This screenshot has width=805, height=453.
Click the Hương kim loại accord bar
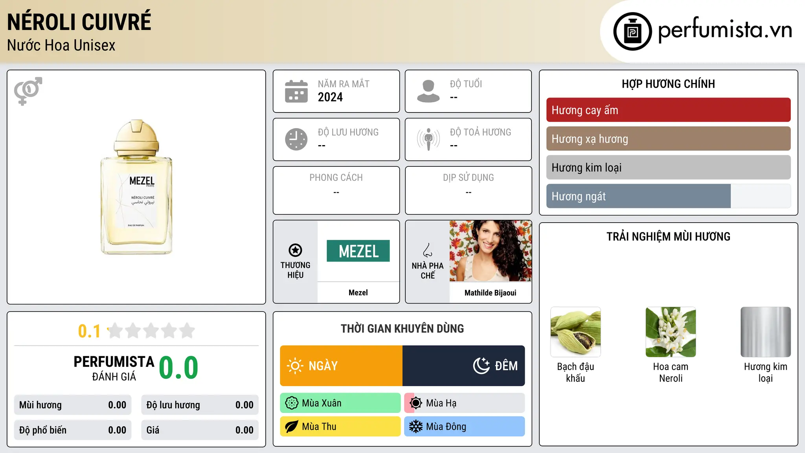tap(668, 168)
